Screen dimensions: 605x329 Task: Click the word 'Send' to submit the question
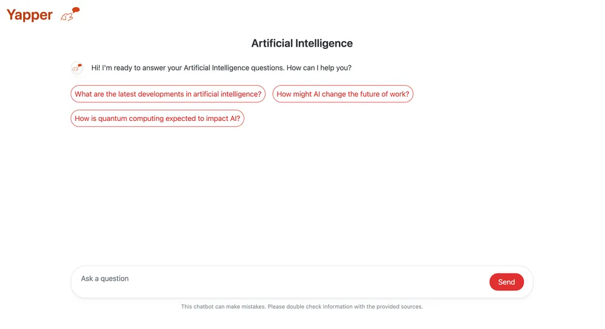coord(506,282)
